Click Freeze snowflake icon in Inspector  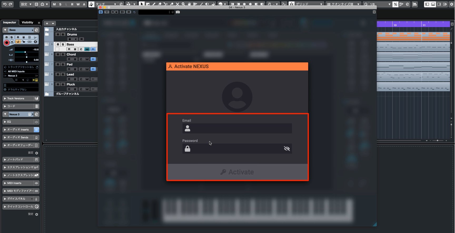(x=36, y=42)
